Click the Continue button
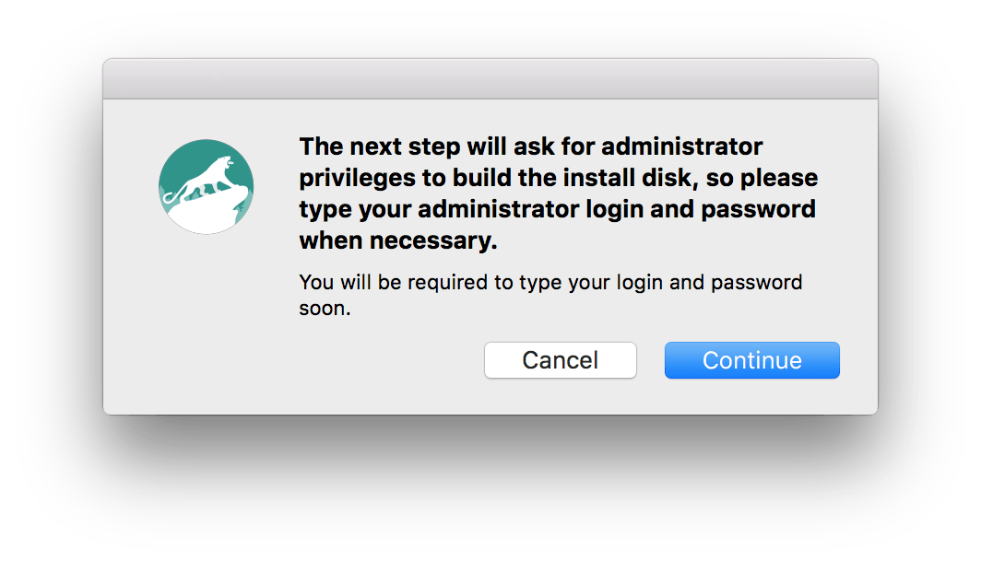This screenshot has width=981, height=562. tap(752, 360)
